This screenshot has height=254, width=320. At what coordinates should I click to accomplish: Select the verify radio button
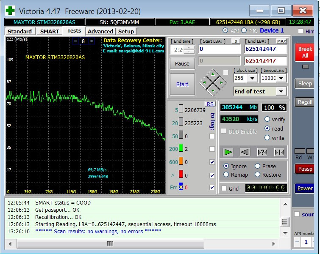pos(267,120)
